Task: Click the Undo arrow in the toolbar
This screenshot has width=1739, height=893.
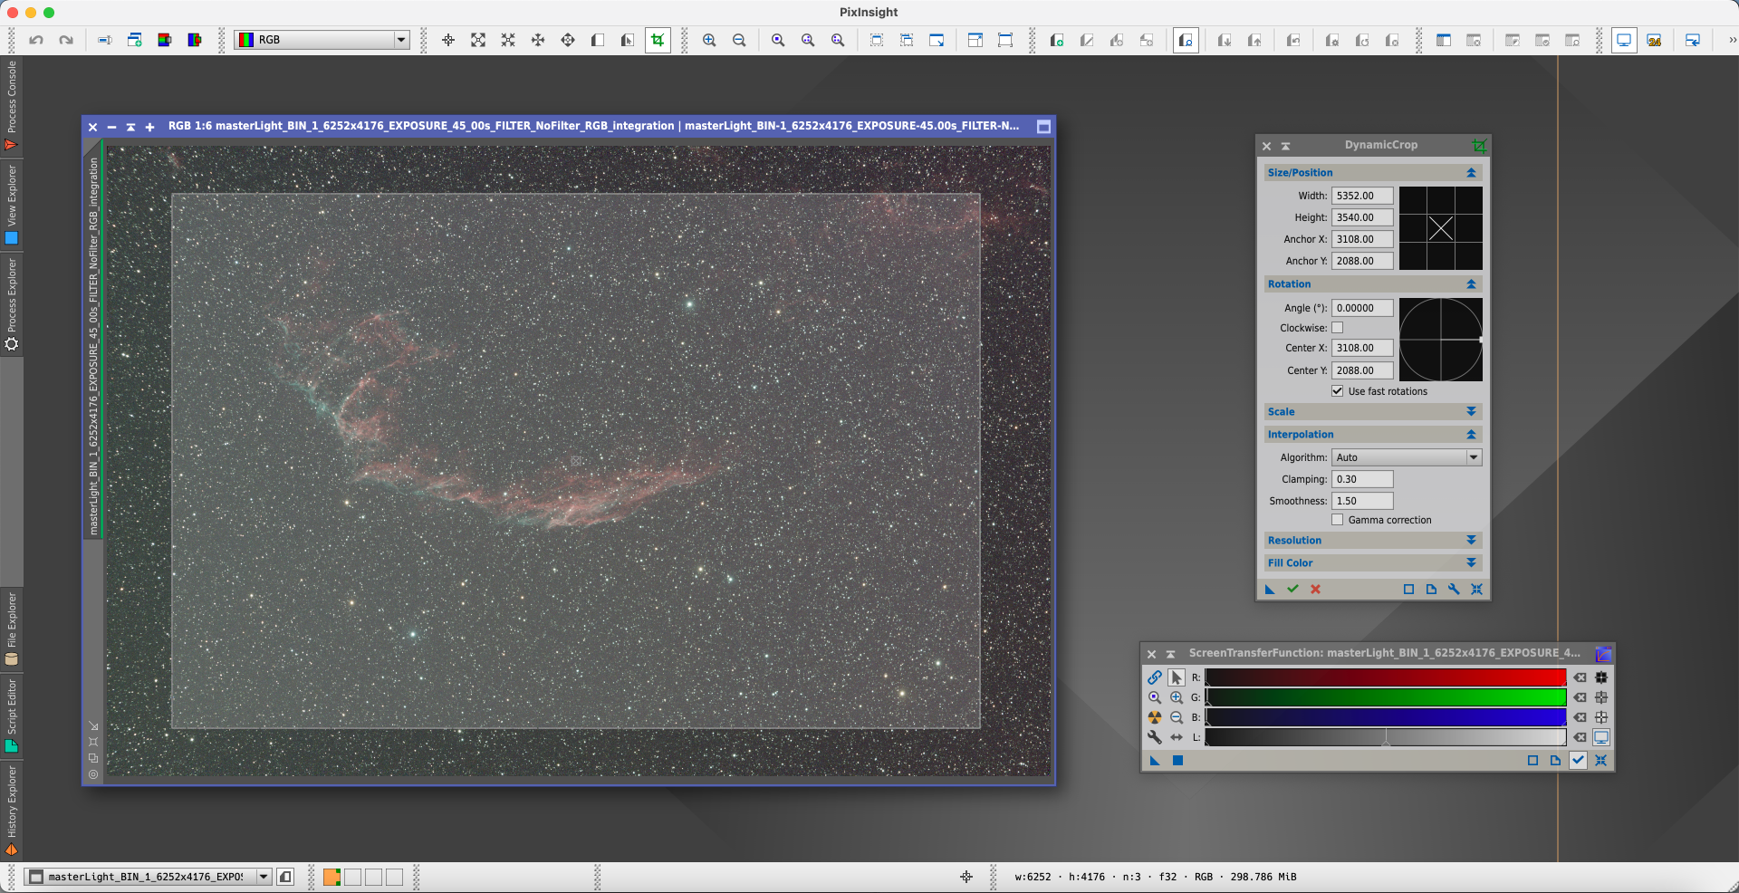Action: (36, 40)
